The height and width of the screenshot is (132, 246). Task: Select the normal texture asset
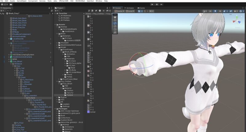coord(92,112)
